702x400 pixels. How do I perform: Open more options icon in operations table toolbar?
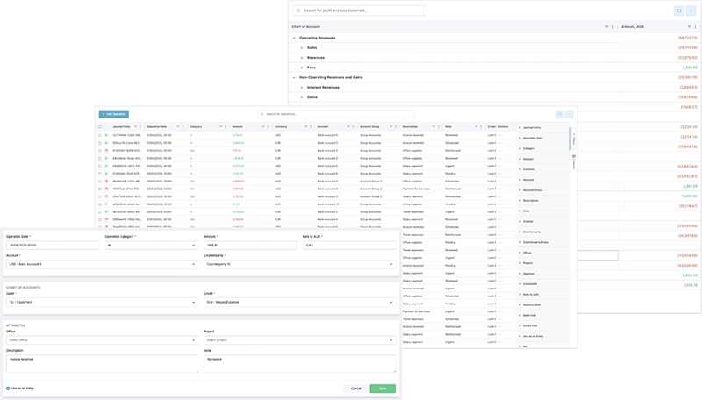pyautogui.click(x=569, y=114)
